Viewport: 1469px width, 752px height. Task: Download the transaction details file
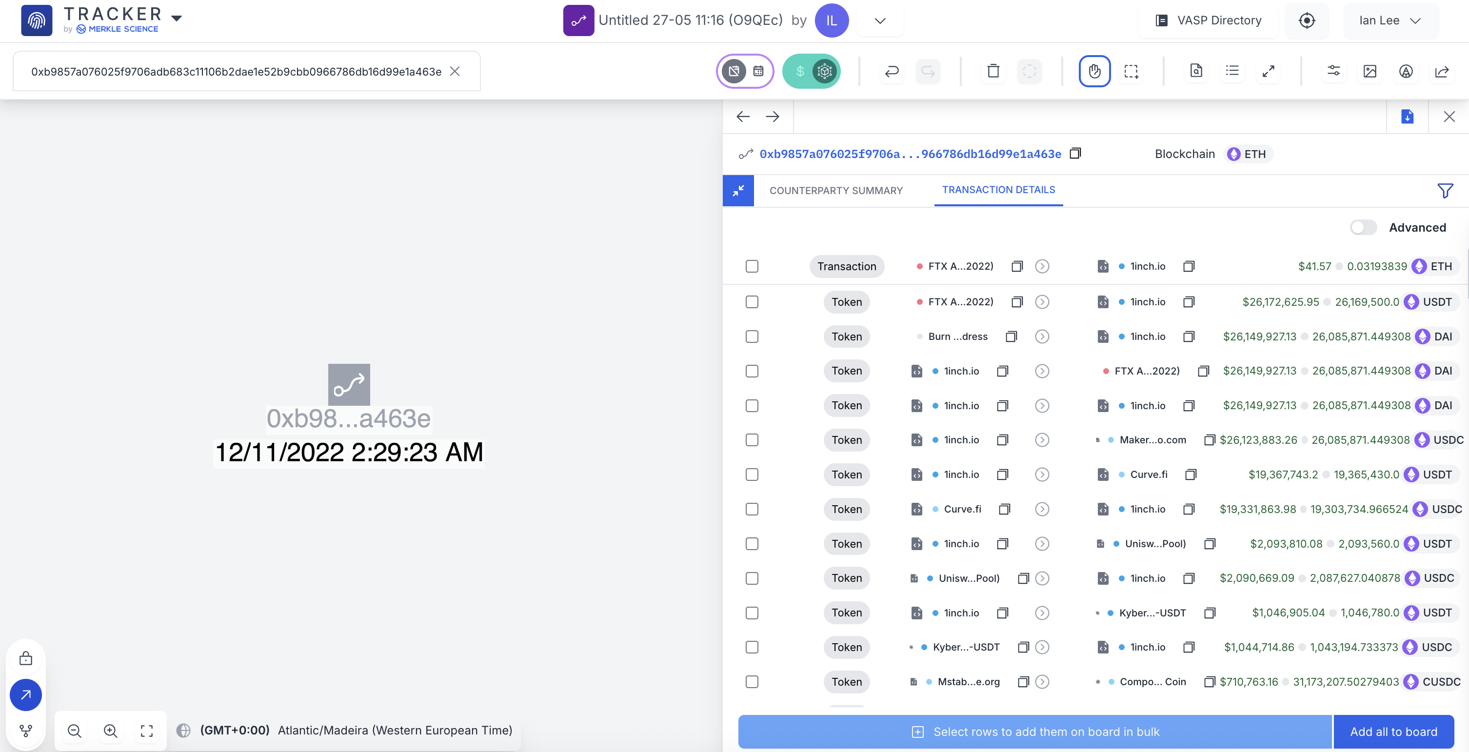[1407, 117]
